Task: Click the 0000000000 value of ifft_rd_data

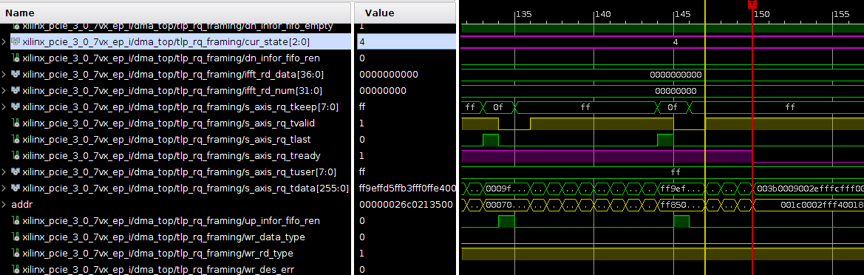Action: pyautogui.click(x=389, y=74)
